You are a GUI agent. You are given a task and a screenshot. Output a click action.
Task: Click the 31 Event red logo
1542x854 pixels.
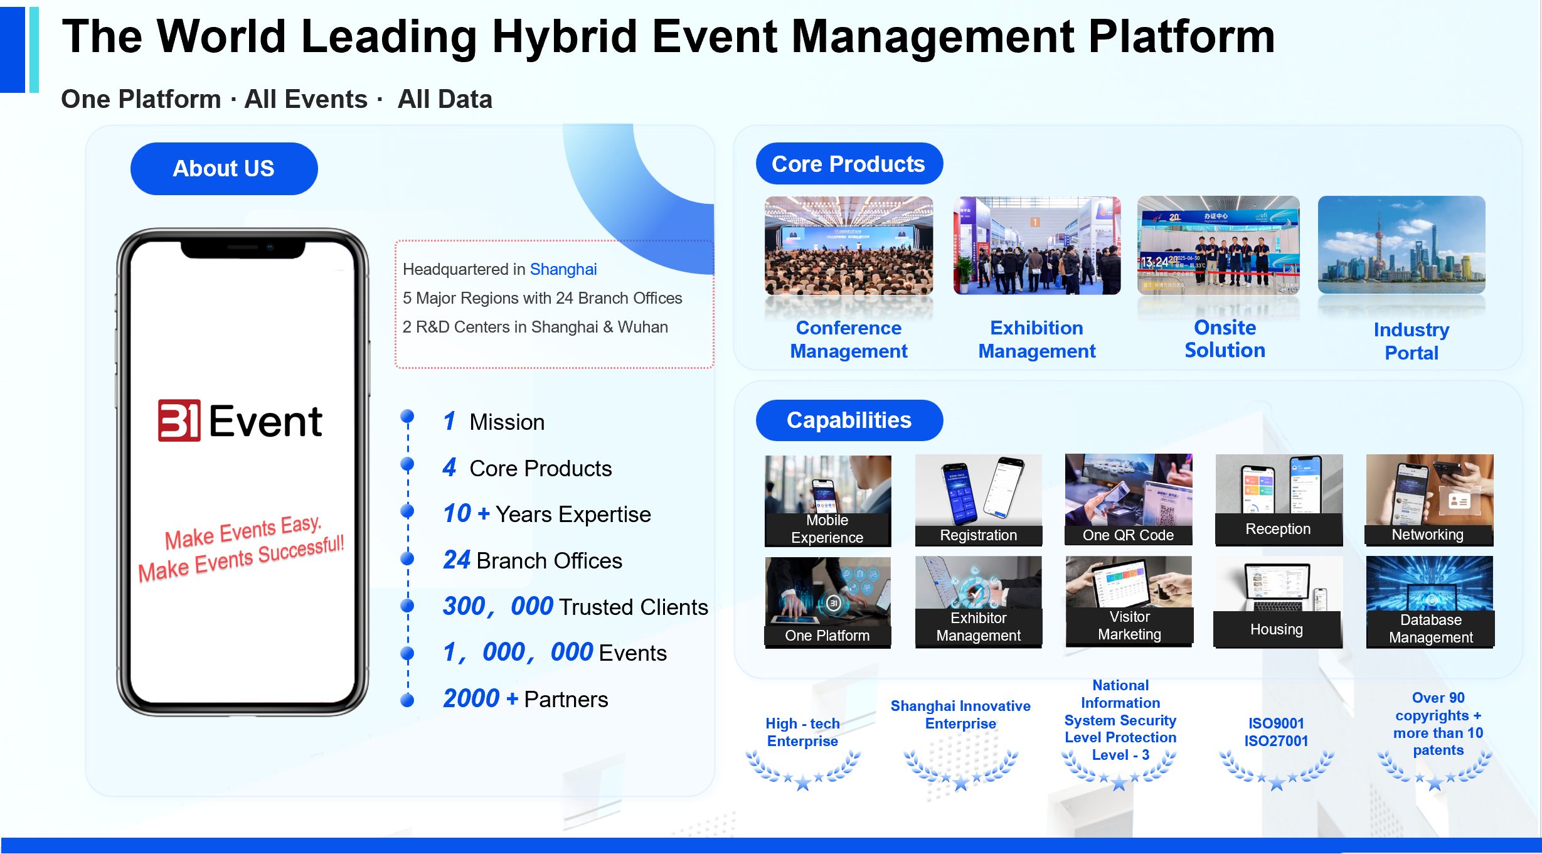179,420
